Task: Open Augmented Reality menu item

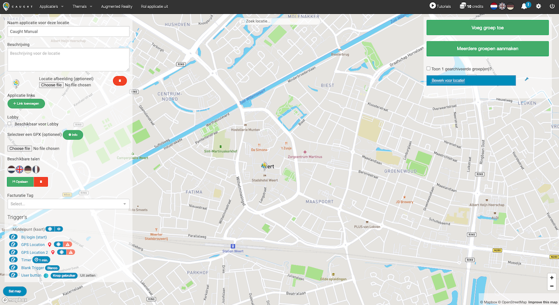Action: click(x=117, y=7)
